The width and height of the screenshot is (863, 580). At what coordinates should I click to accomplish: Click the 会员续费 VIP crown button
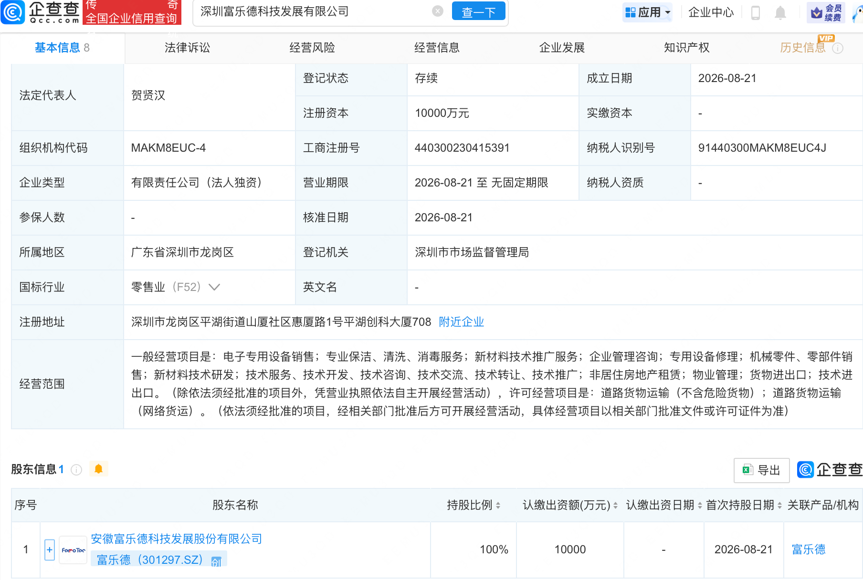coord(826,12)
